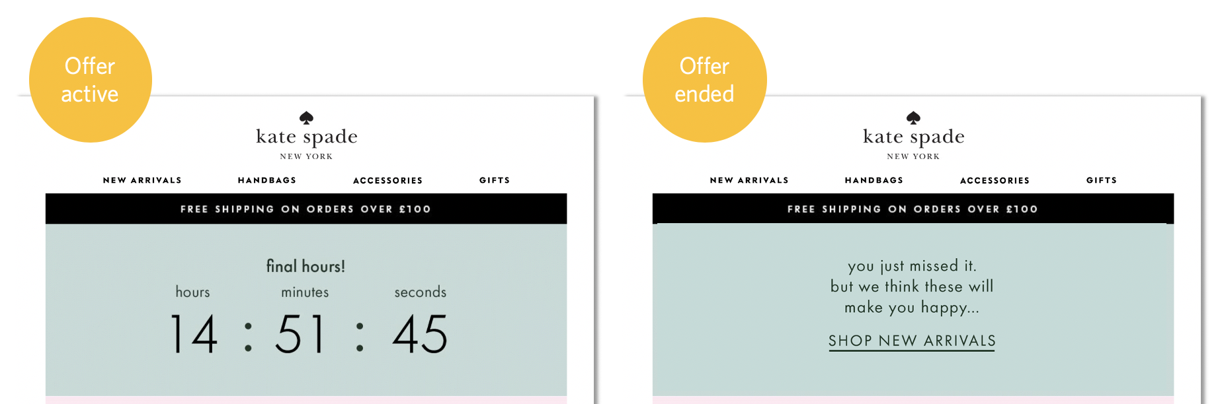Click the yellow 'Offer active' badge

91,80
